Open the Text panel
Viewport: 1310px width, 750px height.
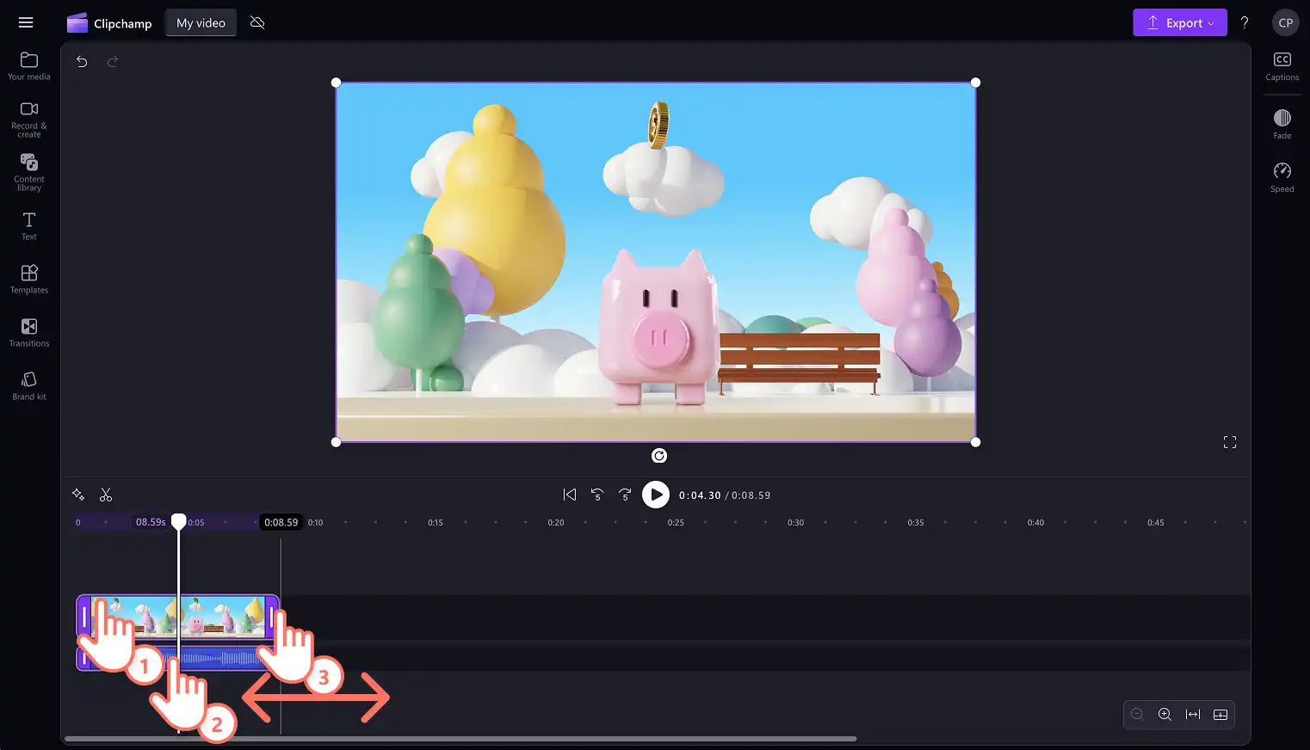tap(29, 226)
